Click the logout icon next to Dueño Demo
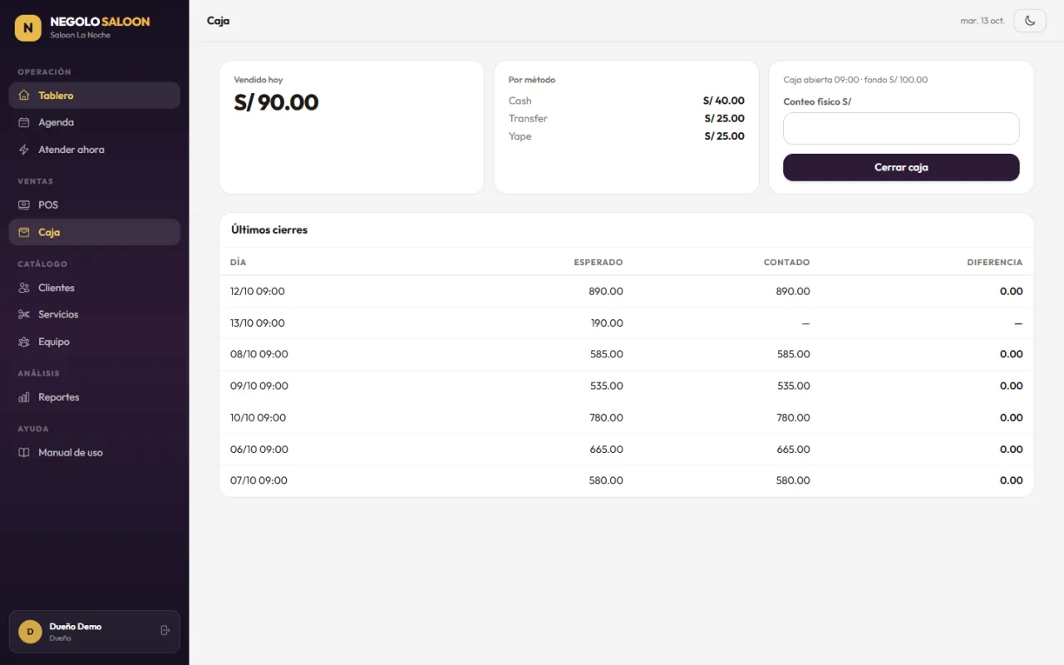Image resolution: width=1064 pixels, height=665 pixels. [165, 631]
